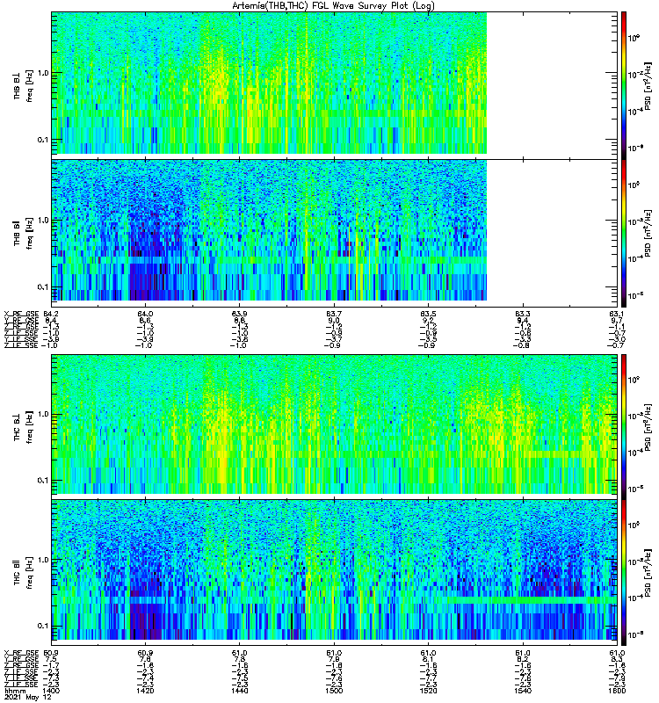The height and width of the screenshot is (703, 659).
Task: Click the THB X_RE_GSE value '63.5'
Action: pos(428,314)
